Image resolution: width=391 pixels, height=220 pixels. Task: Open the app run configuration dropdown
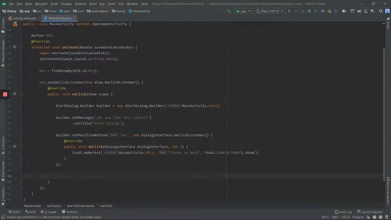pyautogui.click(x=243, y=11)
